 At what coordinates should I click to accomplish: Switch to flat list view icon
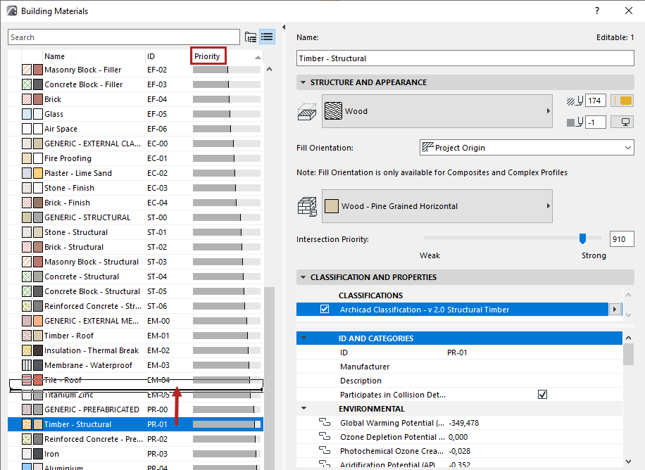pos(267,37)
